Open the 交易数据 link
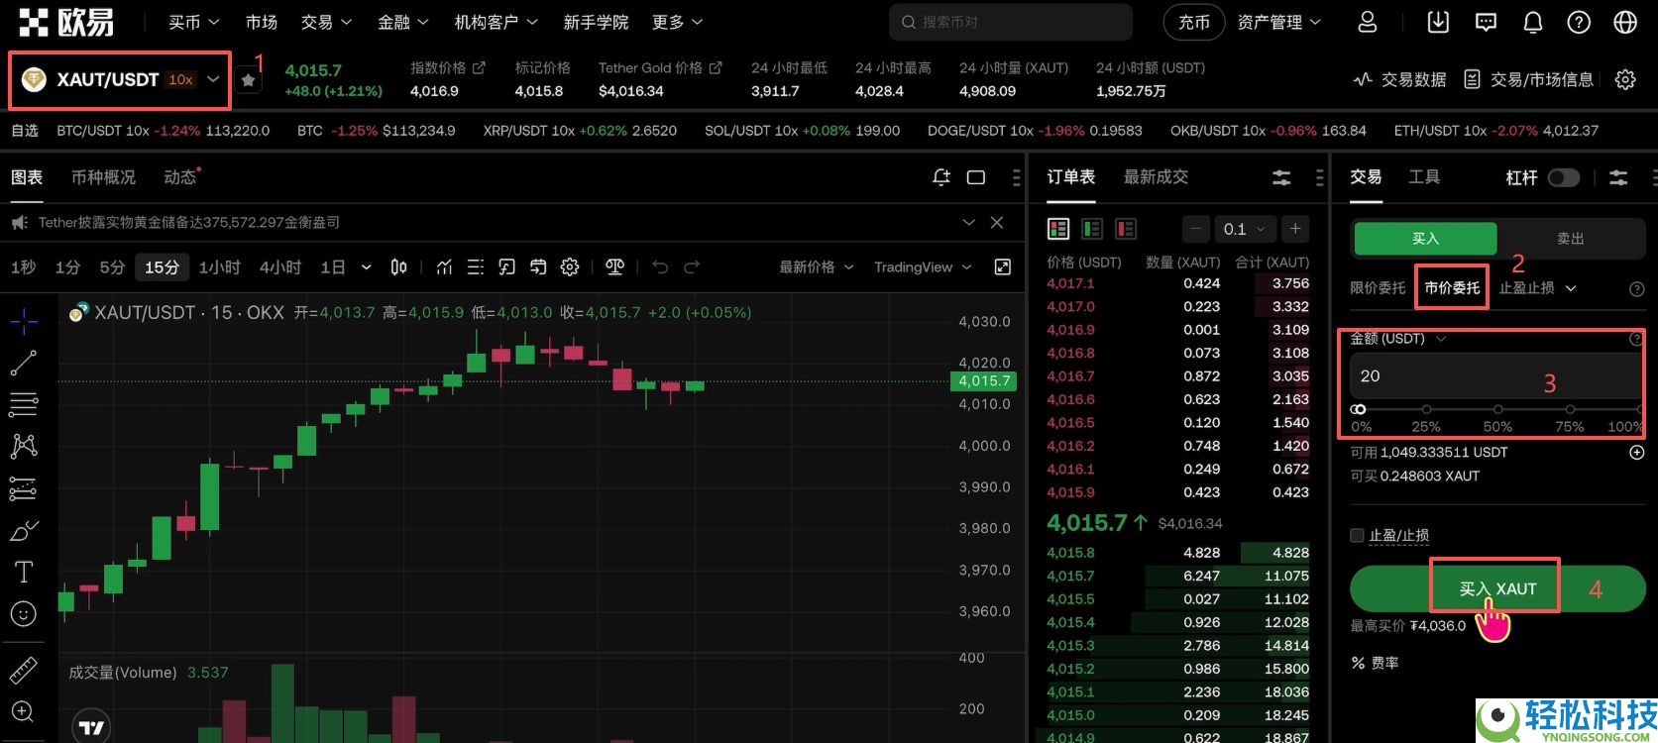Screen dimensions: 1658x743 point(1399,79)
